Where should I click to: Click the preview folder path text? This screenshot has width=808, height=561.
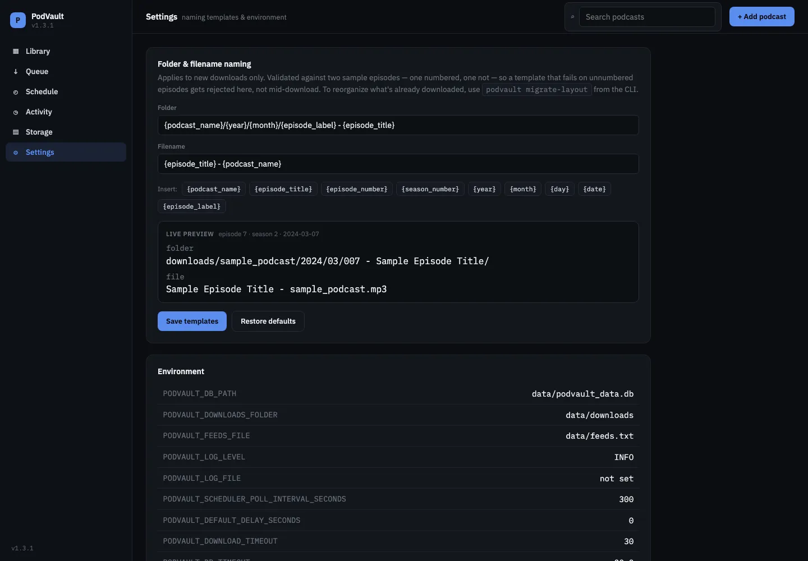tap(327, 261)
